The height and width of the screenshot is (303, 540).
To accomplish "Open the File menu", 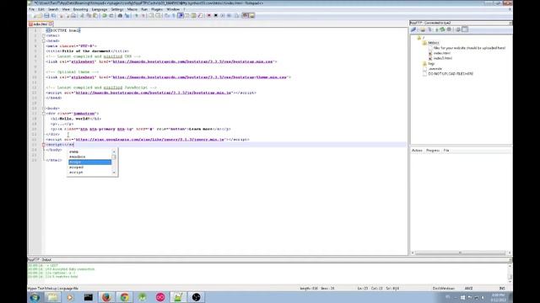I will [x=32, y=9].
